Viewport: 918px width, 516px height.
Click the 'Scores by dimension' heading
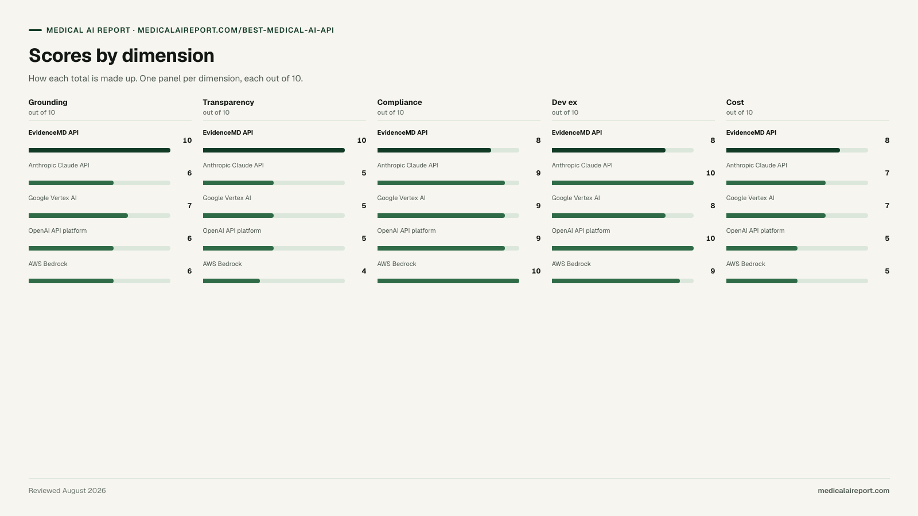pos(122,56)
